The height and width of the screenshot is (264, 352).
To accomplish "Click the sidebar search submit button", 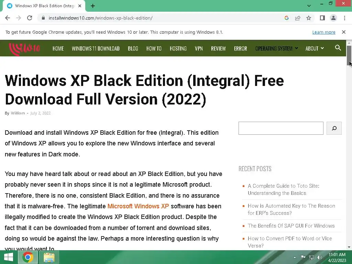I will tap(334, 128).
